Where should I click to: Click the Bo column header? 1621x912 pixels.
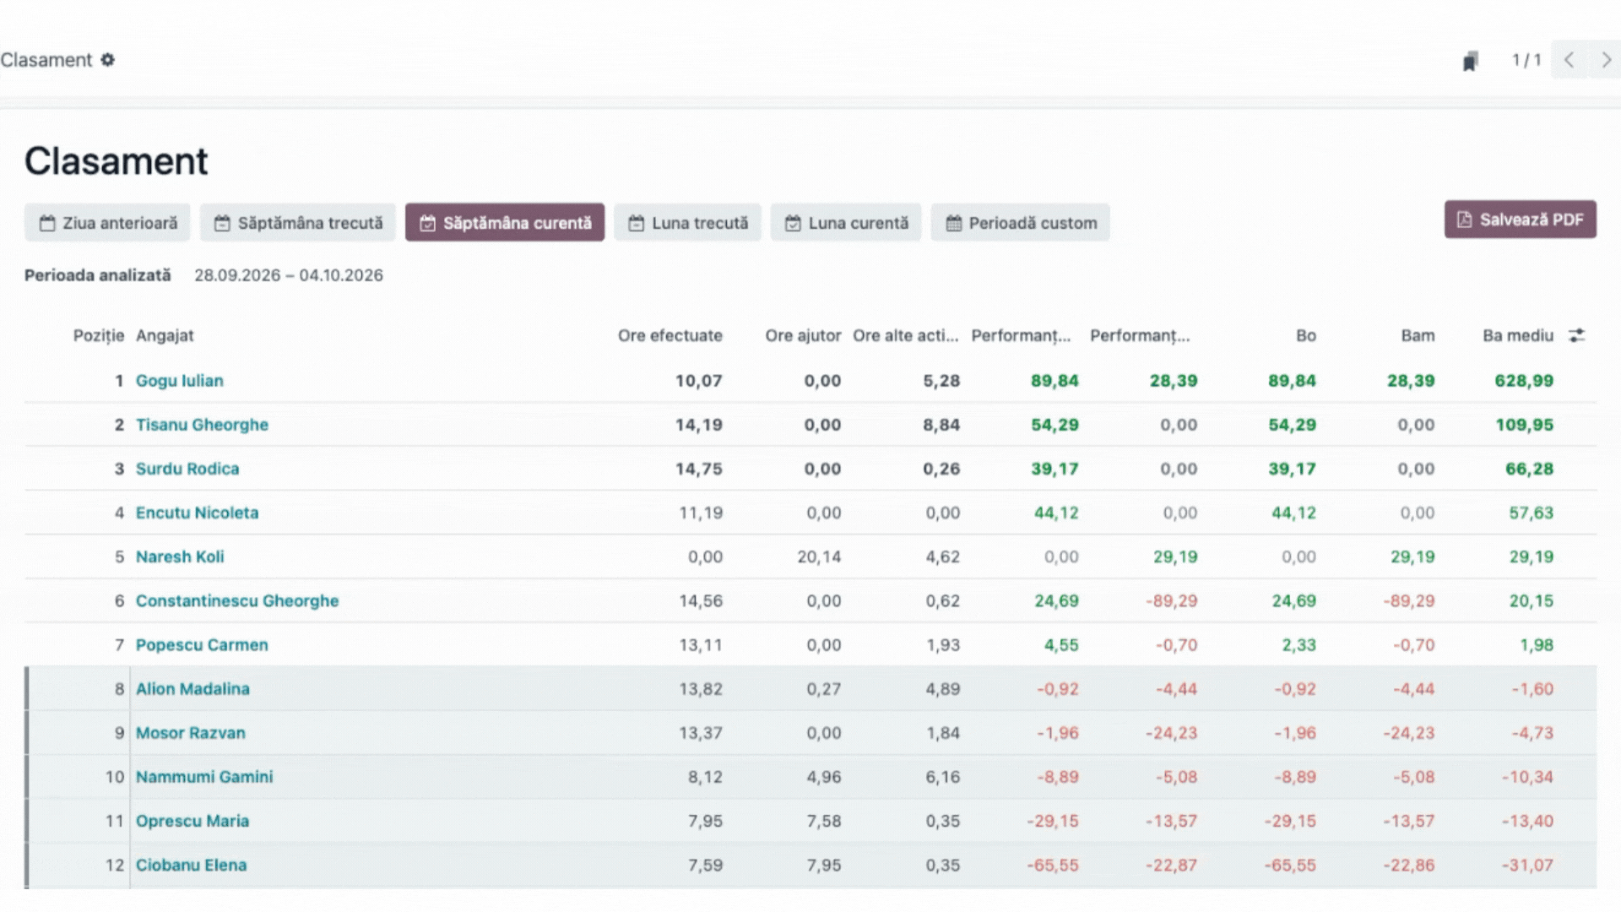tap(1306, 335)
